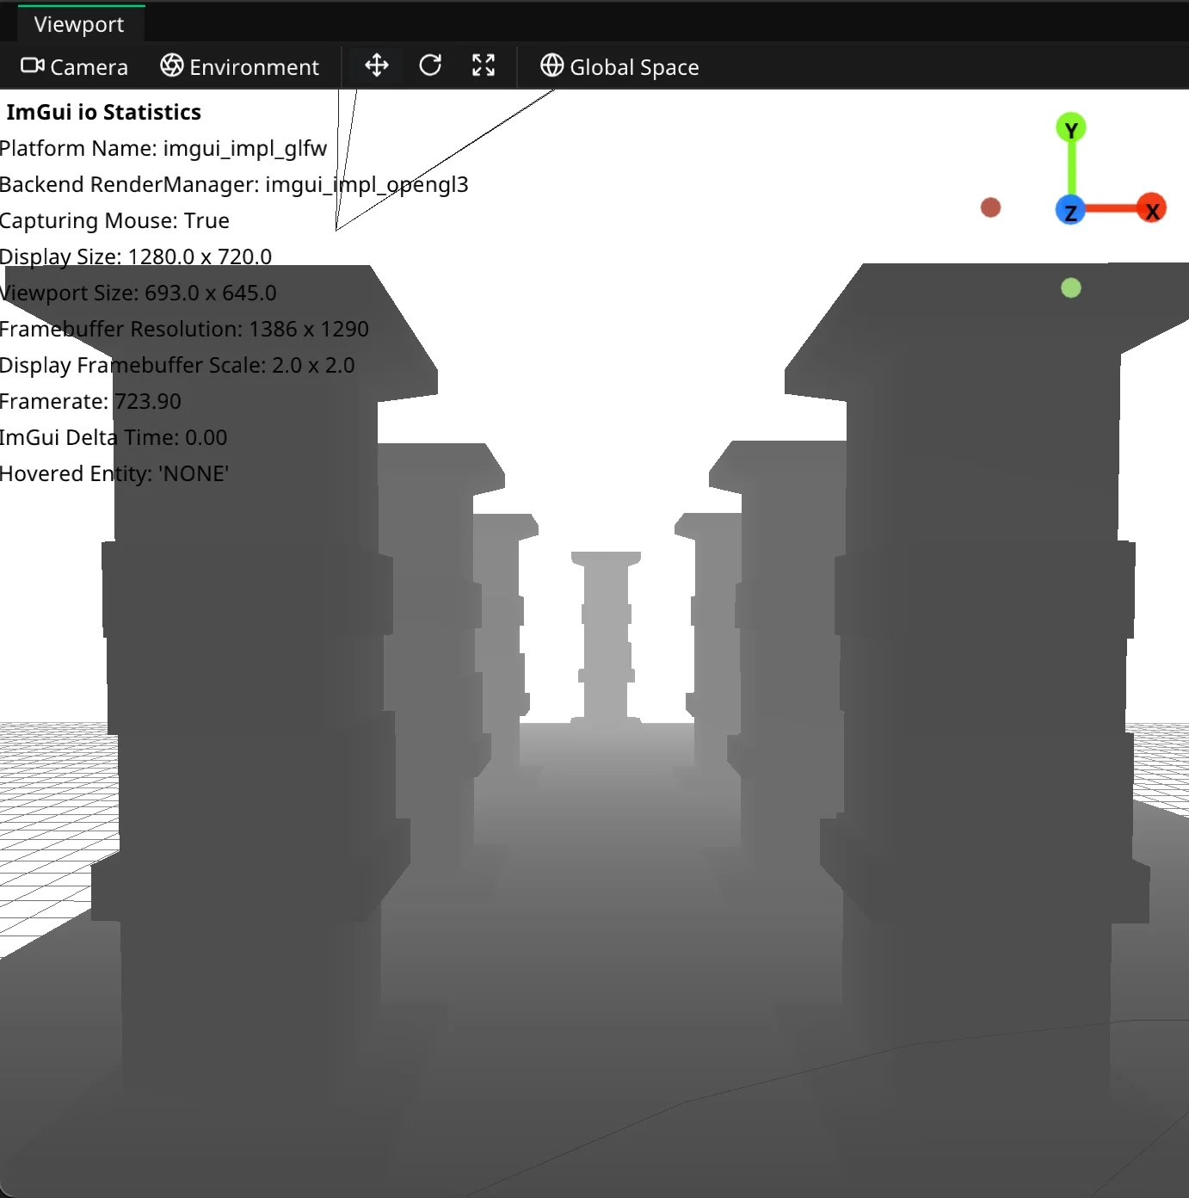Click 'Framerate: 723.90' line
The height and width of the screenshot is (1198, 1189).
[x=90, y=401]
